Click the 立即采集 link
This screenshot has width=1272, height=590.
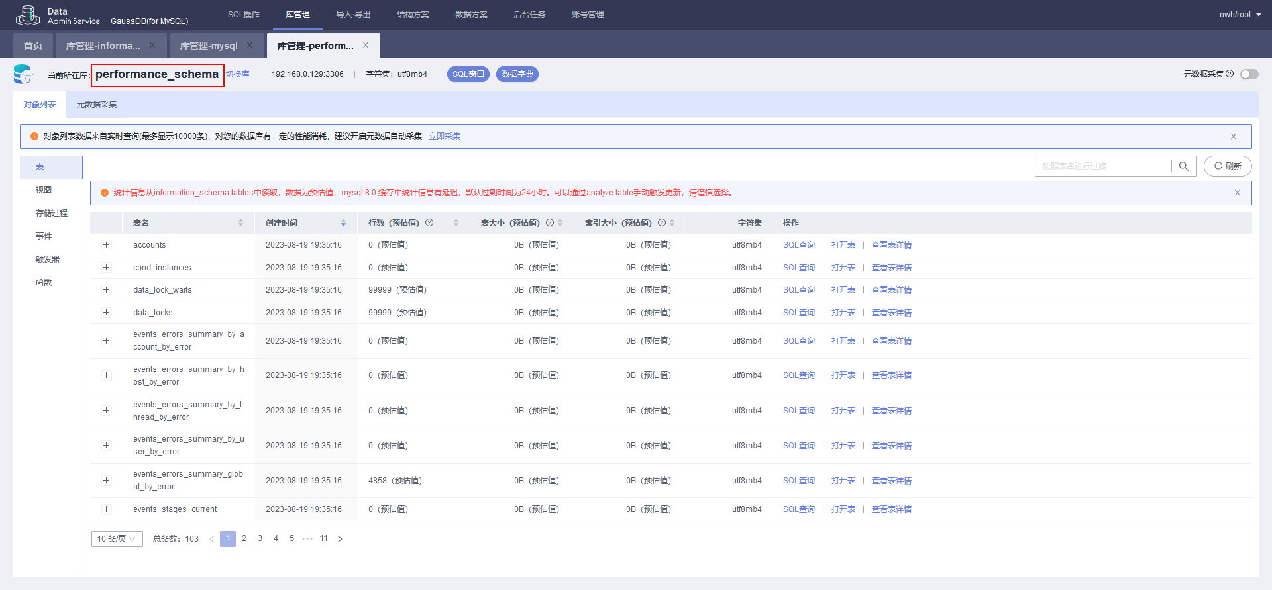[x=445, y=136]
